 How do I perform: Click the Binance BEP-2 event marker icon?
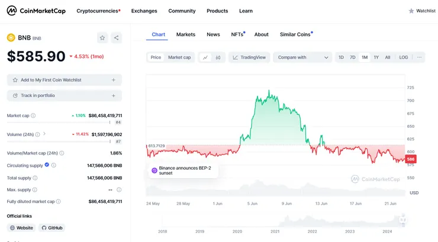tap(154, 170)
